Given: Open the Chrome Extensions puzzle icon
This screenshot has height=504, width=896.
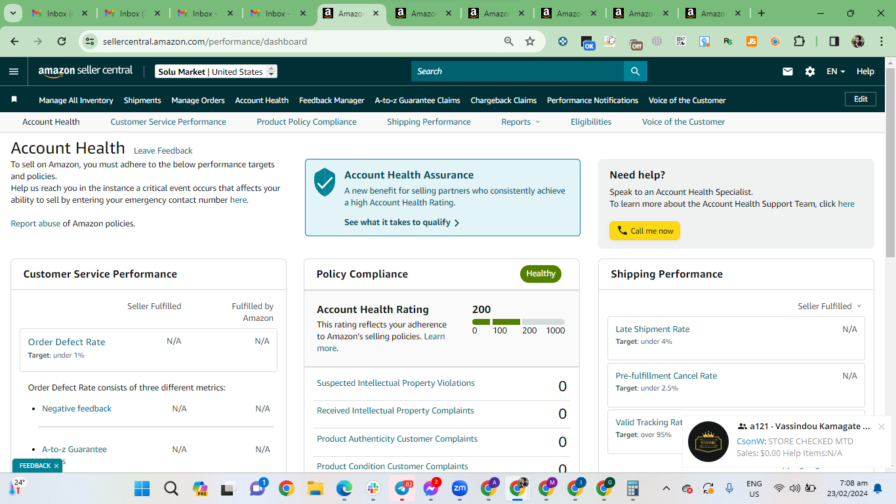Looking at the screenshot, I should pyautogui.click(x=799, y=41).
